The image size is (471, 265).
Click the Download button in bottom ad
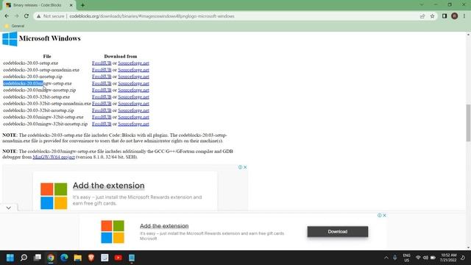pyautogui.click(x=338, y=232)
